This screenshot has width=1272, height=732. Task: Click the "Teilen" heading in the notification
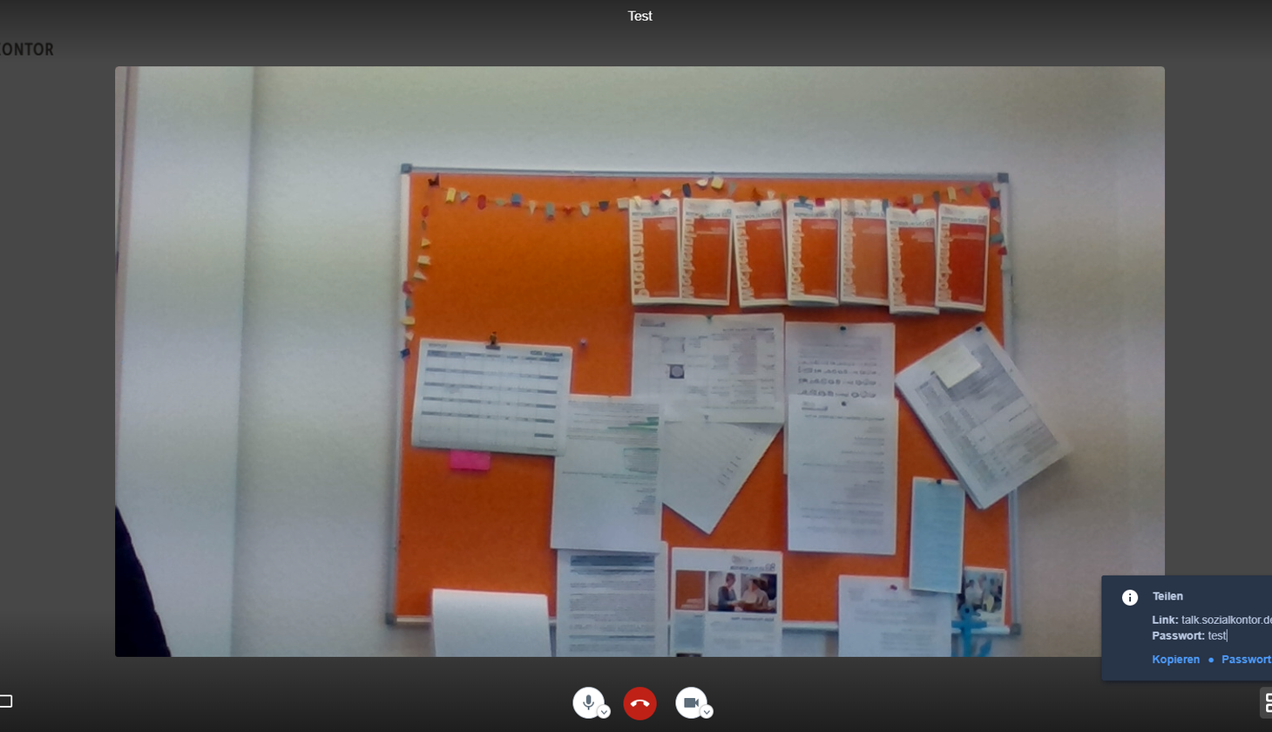tap(1167, 596)
